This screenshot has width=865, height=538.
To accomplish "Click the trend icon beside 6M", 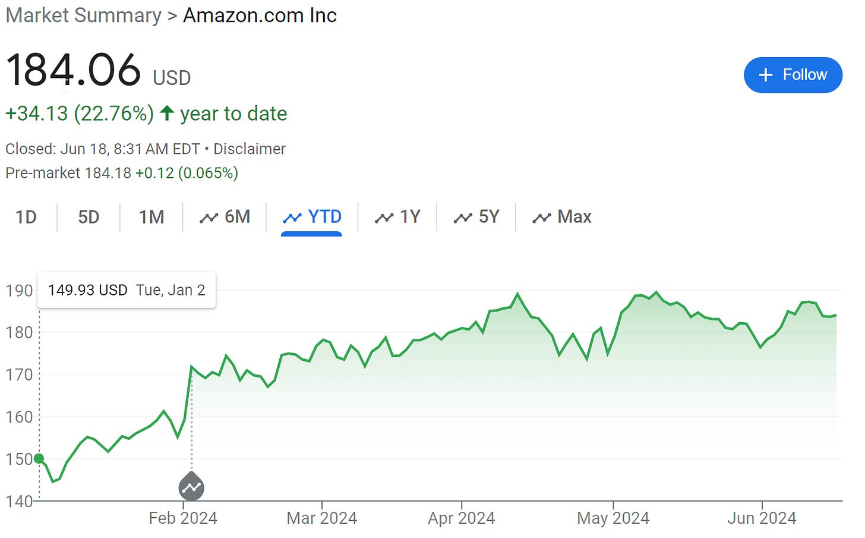I will coord(209,218).
